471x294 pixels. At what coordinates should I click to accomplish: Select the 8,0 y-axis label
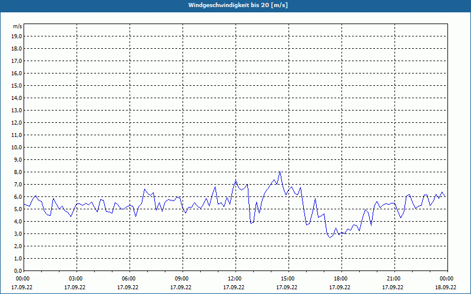(x=18, y=172)
